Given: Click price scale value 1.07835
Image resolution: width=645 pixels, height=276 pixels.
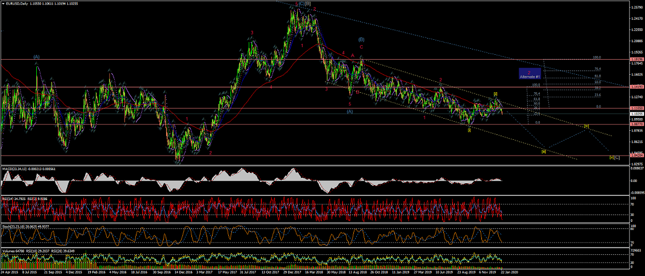Looking at the screenshot, I should click(x=637, y=131).
